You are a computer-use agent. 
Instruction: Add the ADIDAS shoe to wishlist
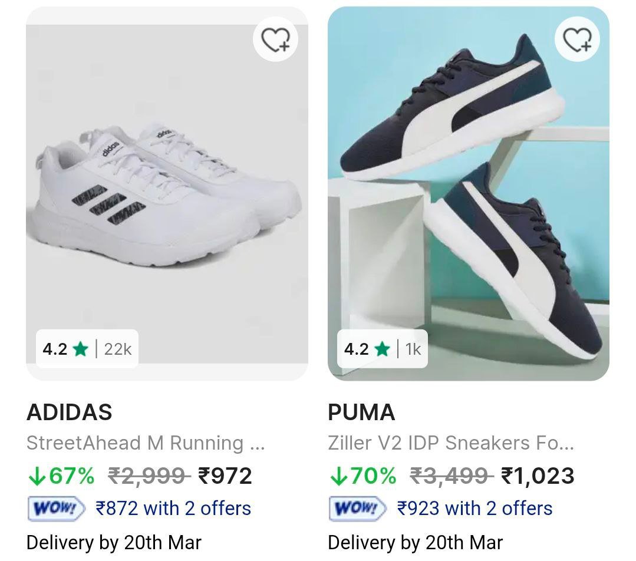tap(276, 38)
